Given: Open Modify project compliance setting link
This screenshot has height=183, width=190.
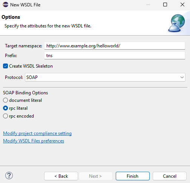Looking at the screenshot, I should click(x=37, y=133).
